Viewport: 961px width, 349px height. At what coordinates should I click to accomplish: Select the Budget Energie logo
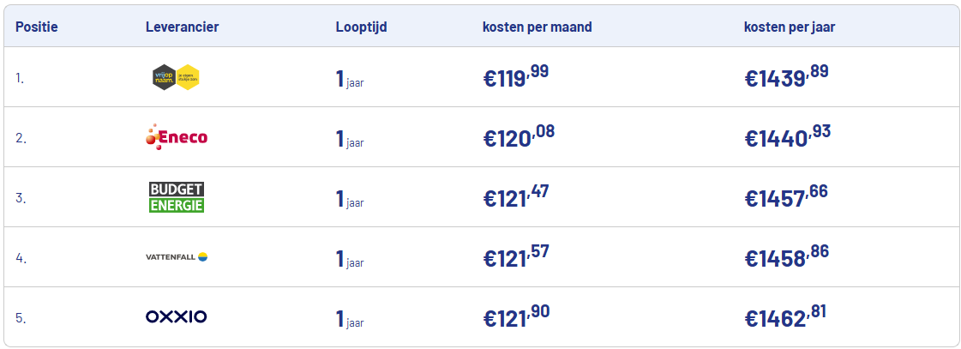click(x=177, y=197)
